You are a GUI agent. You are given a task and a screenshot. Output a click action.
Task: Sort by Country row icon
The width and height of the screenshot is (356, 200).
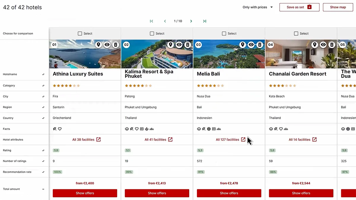point(43,118)
